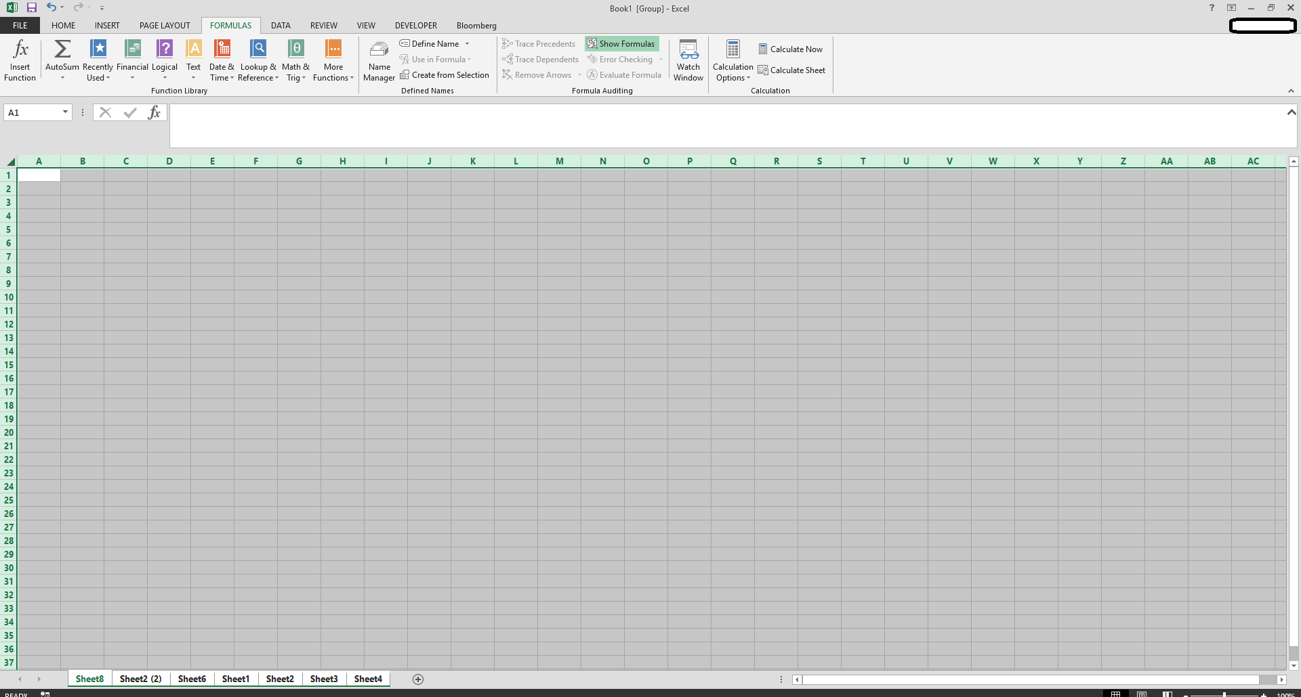The width and height of the screenshot is (1301, 697).
Task: Open the Undo history dropdown arrow
Action: tap(62, 8)
